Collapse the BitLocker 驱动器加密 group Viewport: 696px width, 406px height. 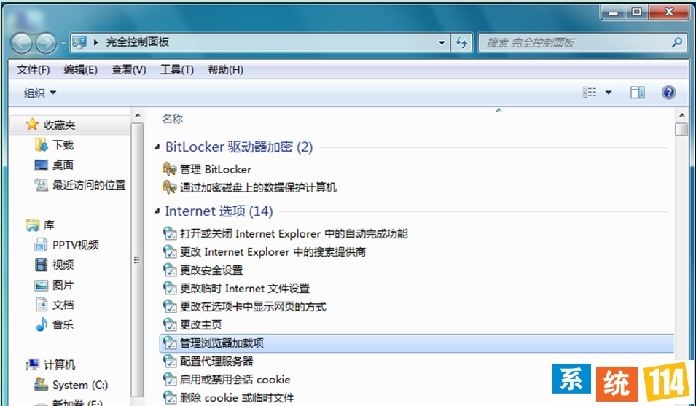[x=157, y=147]
